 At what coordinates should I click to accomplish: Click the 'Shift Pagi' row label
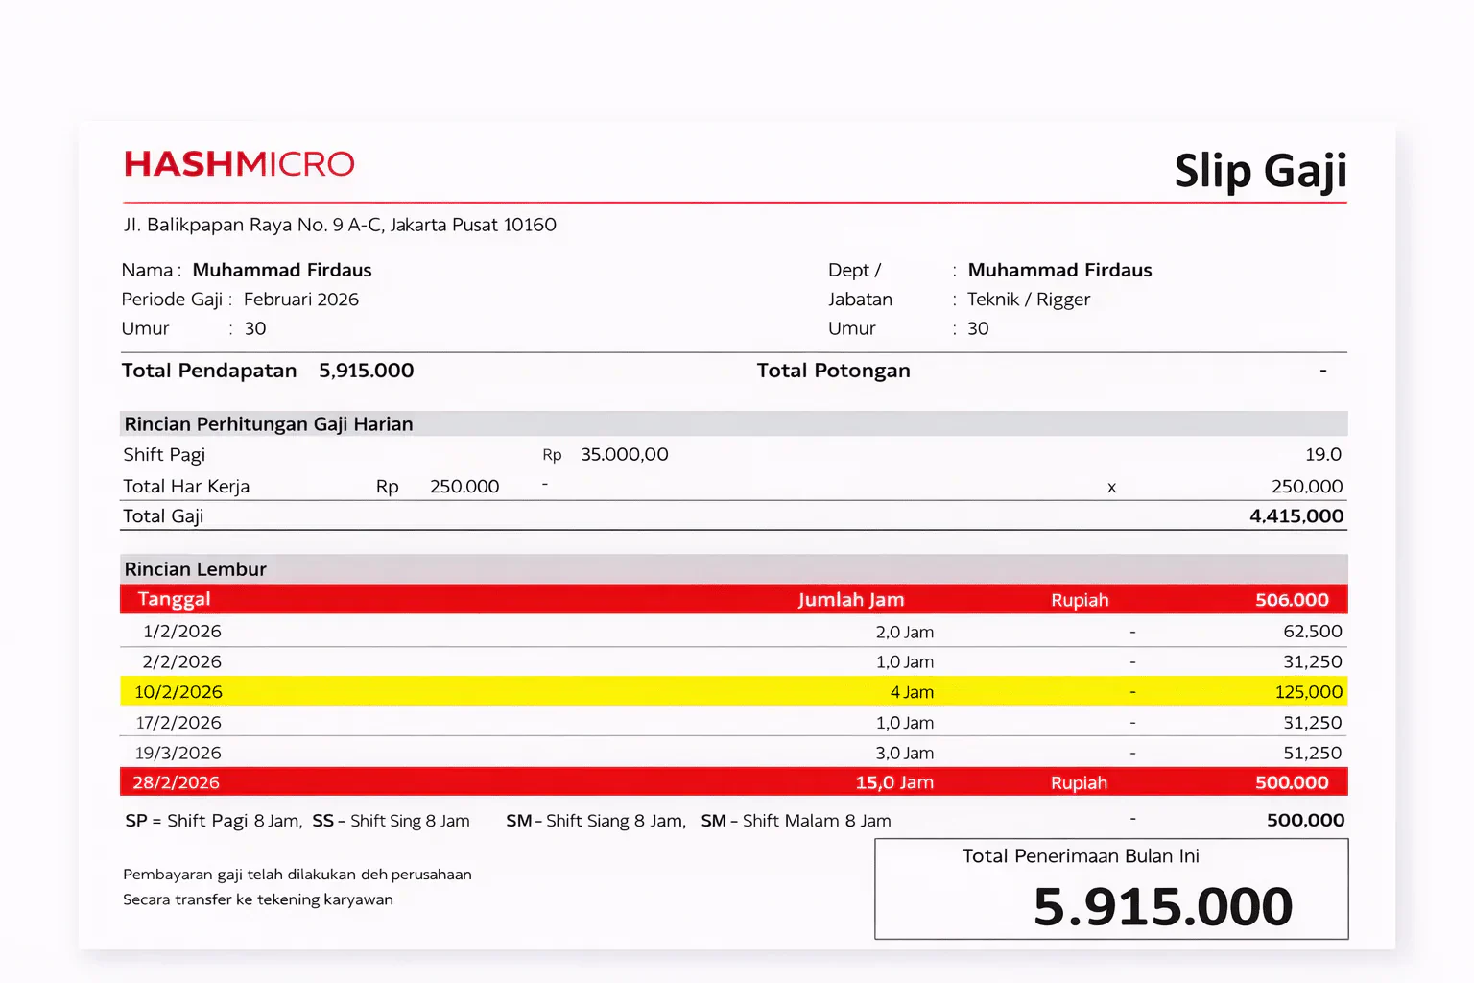click(x=164, y=455)
